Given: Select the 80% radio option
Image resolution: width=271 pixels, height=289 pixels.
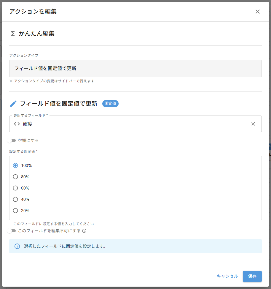Looking at the screenshot, I should (x=15, y=177).
